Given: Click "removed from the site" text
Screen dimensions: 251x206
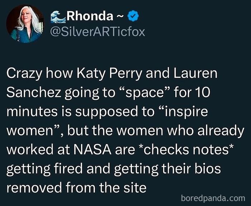Looking at the screenshot, I should [77, 187].
